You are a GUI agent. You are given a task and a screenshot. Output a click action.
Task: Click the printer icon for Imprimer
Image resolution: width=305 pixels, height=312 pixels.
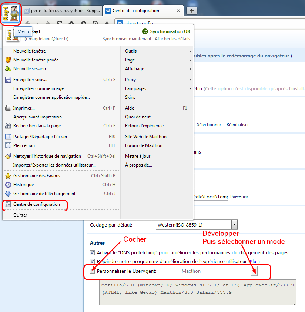click(x=8, y=108)
